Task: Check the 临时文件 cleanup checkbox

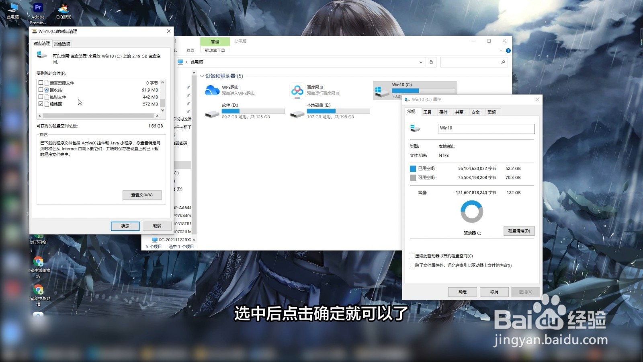Action: point(41,97)
